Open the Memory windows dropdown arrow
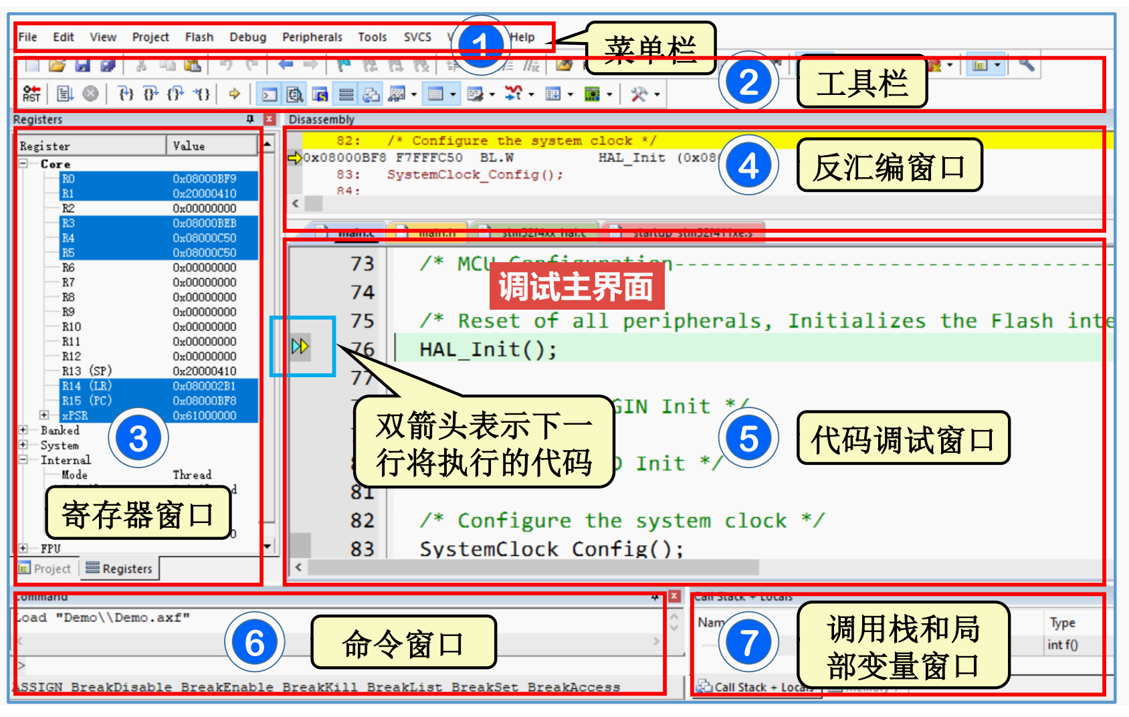Screen dimensions: 1129x717 453,94
